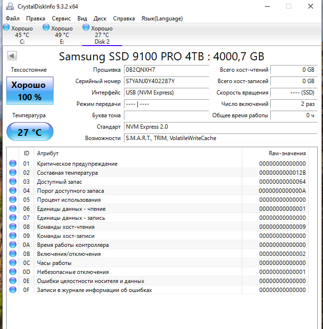Select drive E: at 49 °C
The height and width of the screenshot is (329, 323).
tap(62, 35)
